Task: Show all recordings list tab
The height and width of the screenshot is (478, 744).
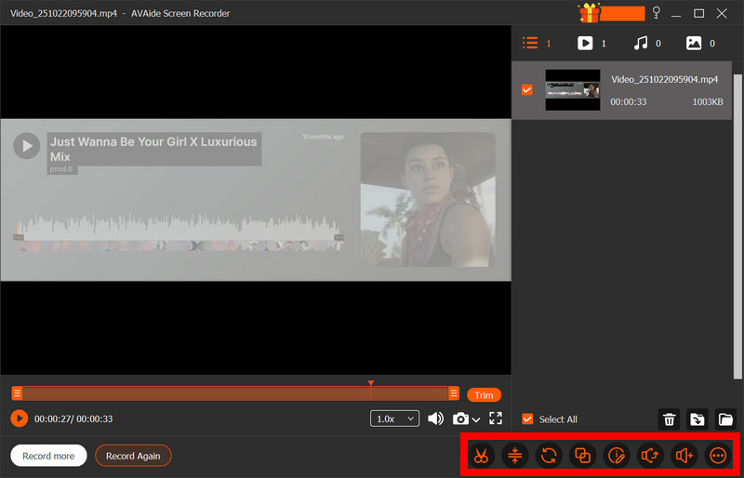Action: click(x=537, y=43)
